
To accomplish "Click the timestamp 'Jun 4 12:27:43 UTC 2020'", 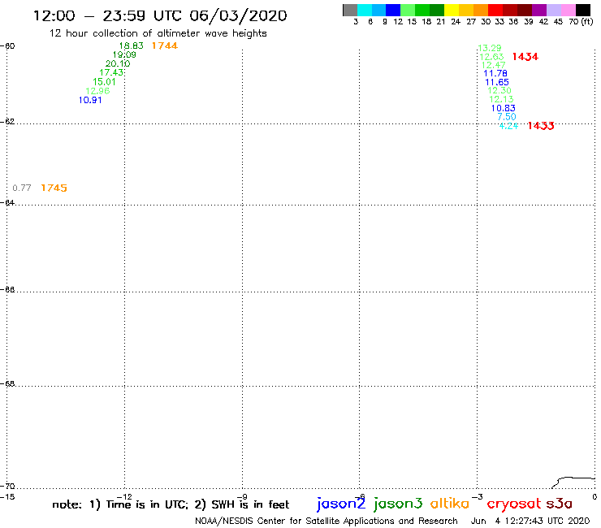I will pos(530,522).
